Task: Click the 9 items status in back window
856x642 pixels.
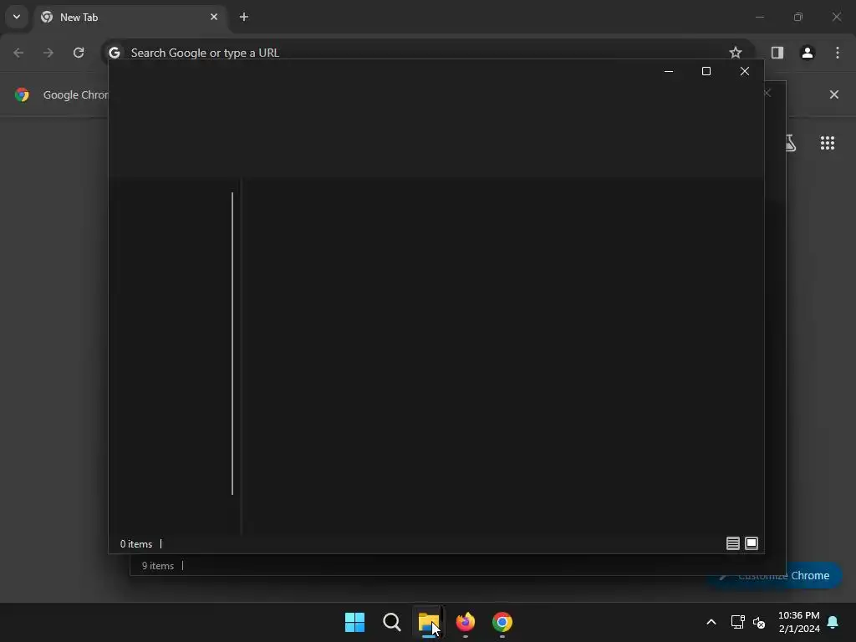Action: click(x=158, y=566)
